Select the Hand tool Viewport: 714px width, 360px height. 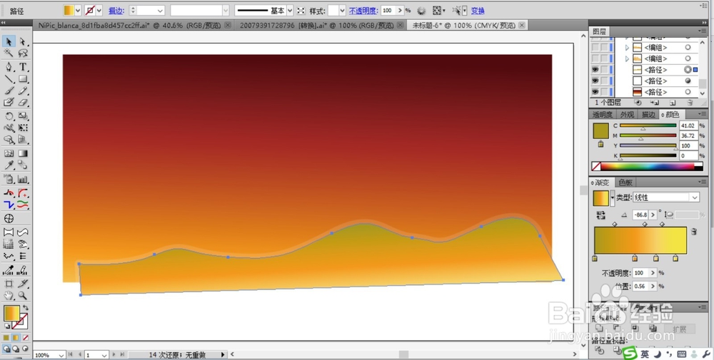click(9, 296)
